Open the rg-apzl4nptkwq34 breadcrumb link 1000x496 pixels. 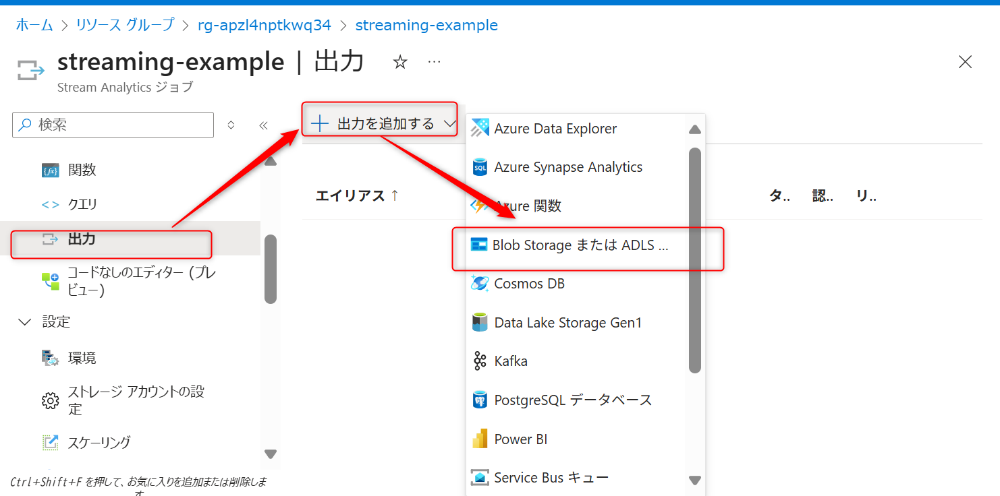[265, 26]
